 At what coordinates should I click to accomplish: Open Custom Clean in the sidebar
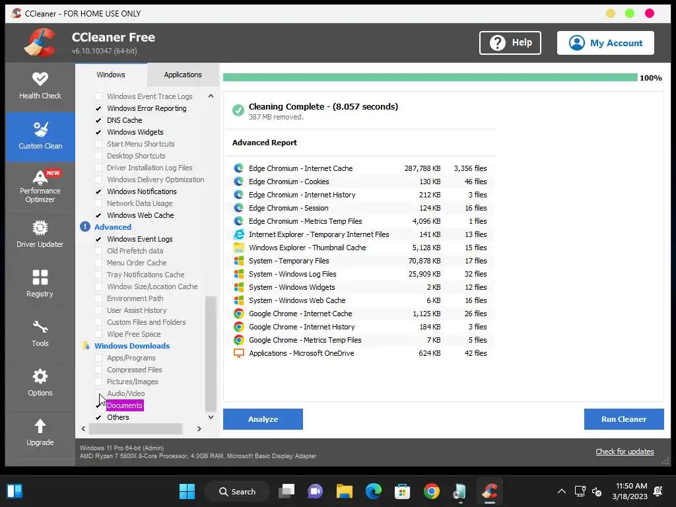pyautogui.click(x=40, y=136)
